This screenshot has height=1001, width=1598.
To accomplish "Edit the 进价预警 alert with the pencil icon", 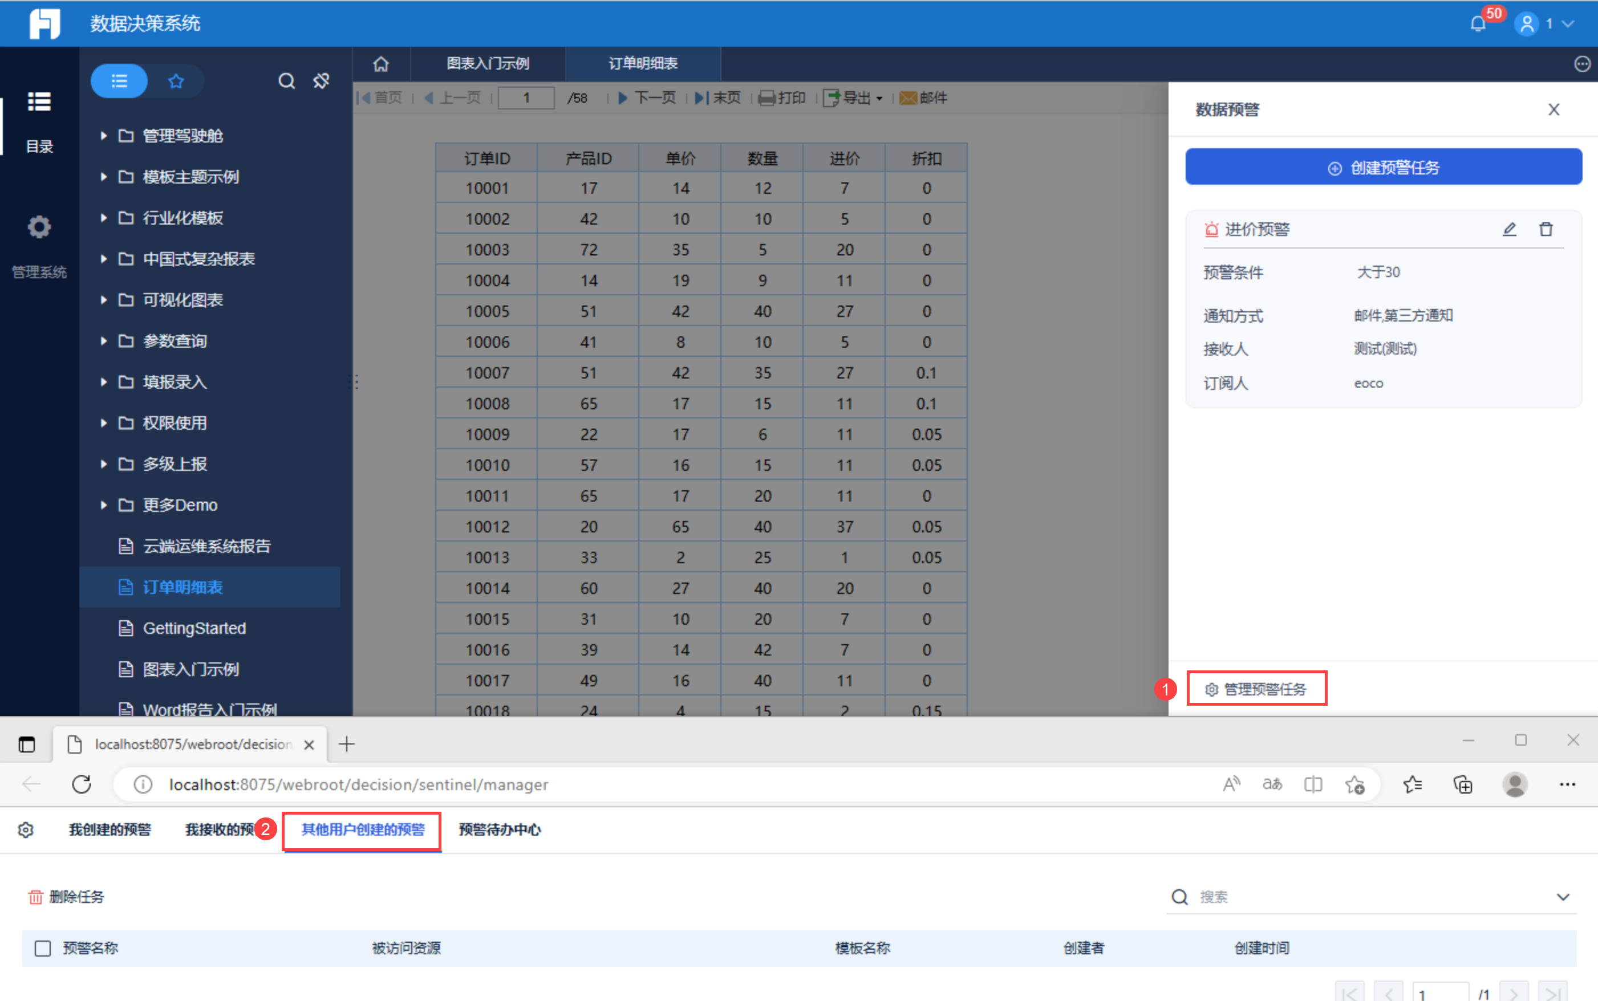I will (1509, 229).
